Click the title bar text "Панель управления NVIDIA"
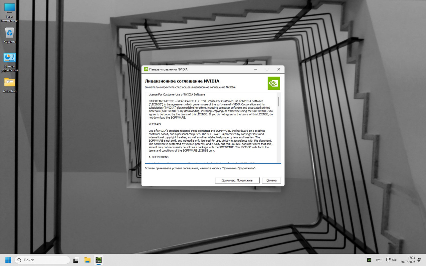 coord(168,69)
